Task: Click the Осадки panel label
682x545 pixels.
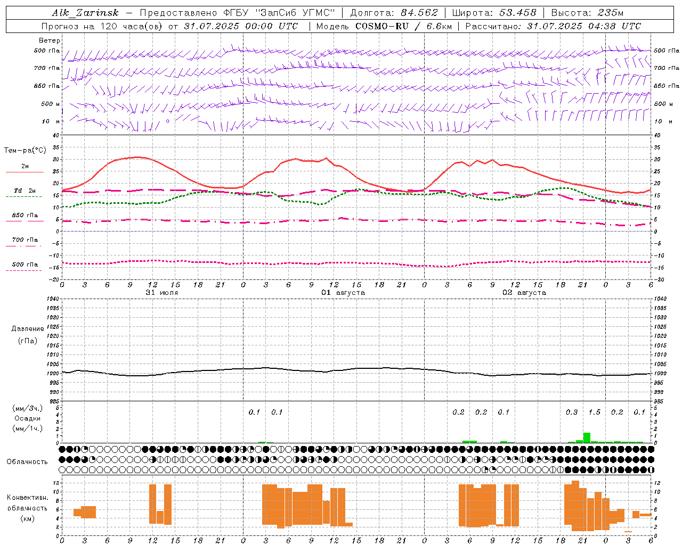Action: point(28,418)
